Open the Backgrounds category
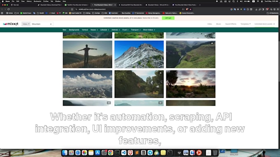This screenshot has width=280, height=157. (74, 30)
